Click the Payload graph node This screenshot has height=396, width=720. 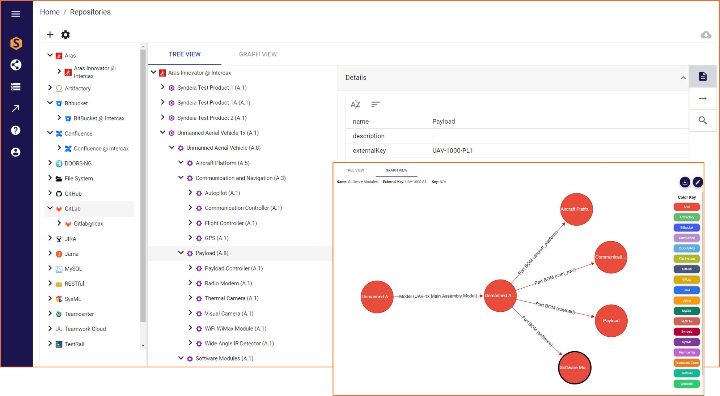click(611, 321)
